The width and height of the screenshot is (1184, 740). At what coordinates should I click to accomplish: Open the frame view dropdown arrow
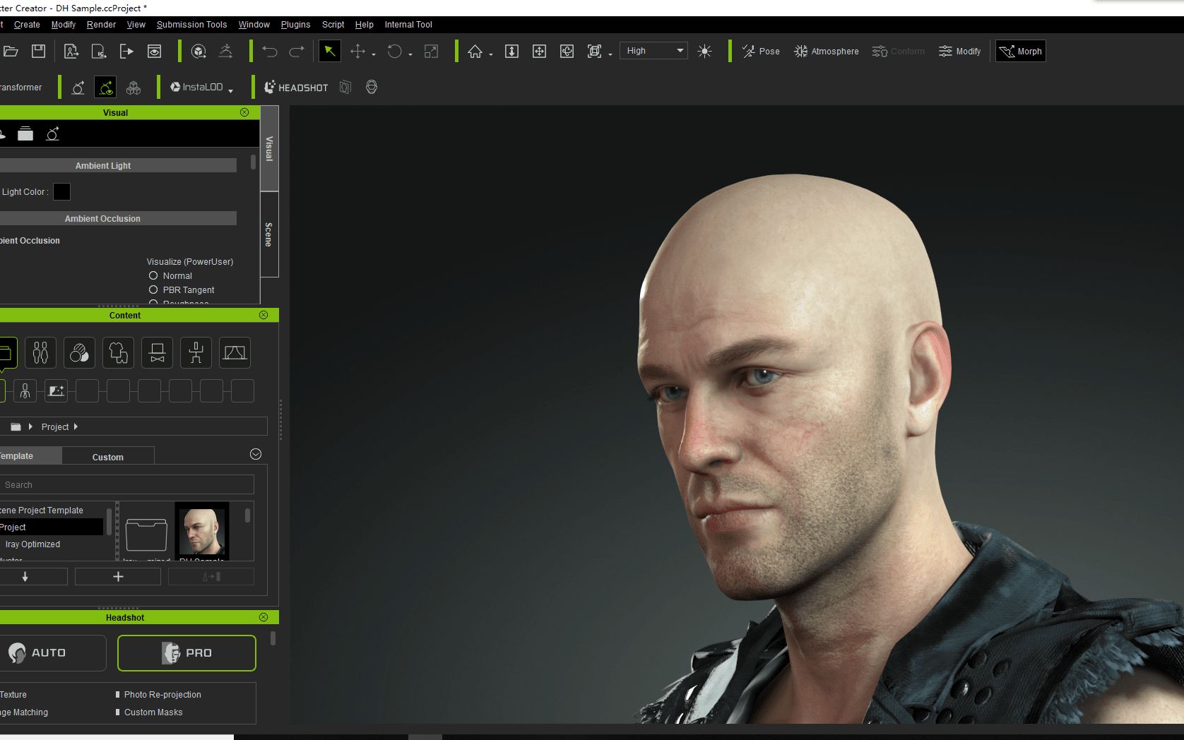[x=610, y=54]
